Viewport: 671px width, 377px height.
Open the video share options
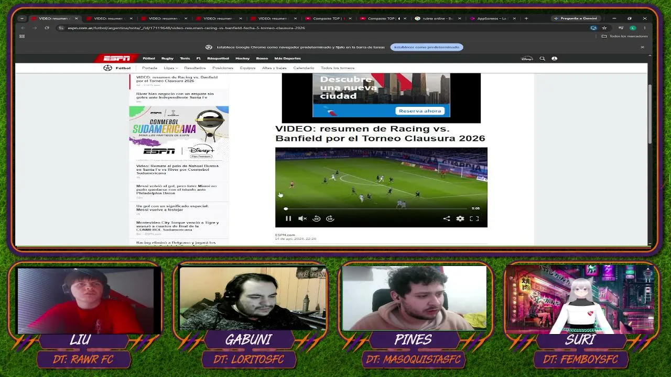[x=447, y=218]
